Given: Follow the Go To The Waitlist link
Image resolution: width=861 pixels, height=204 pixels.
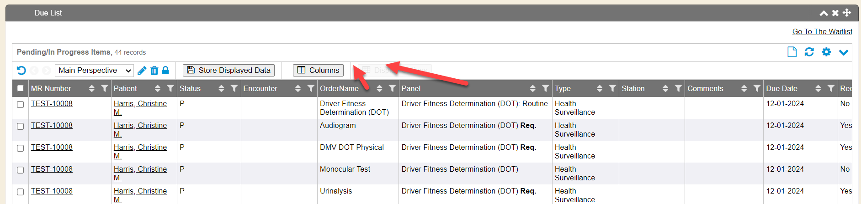Looking at the screenshot, I should 822,31.
